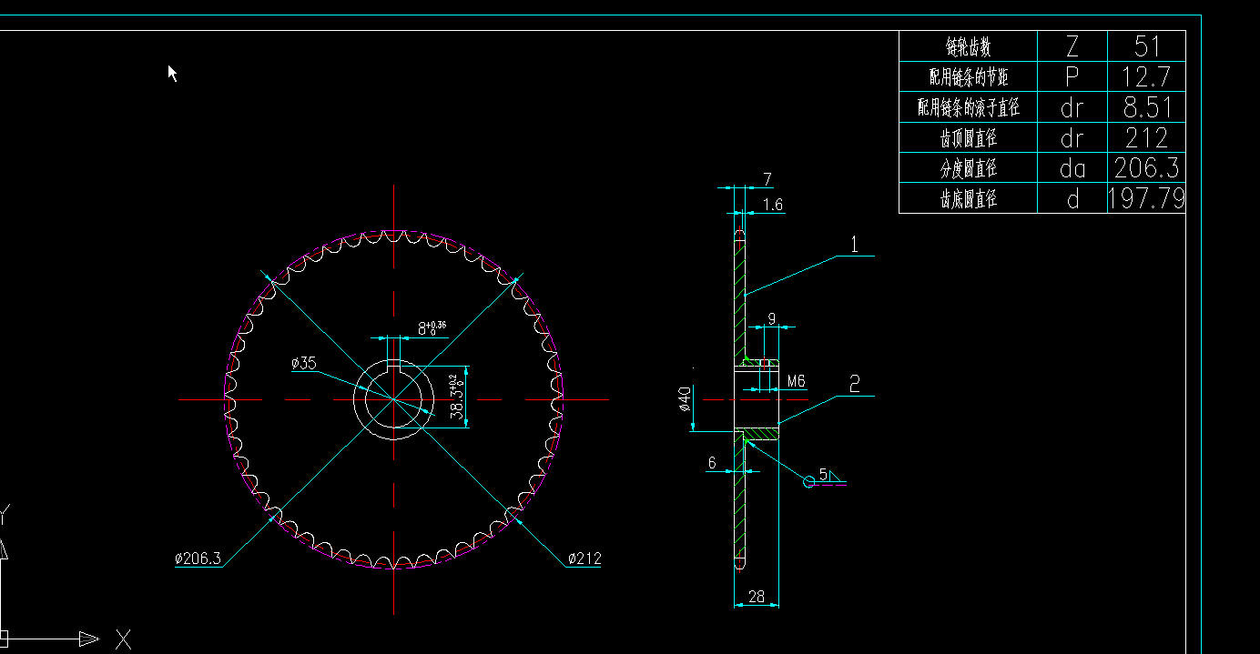Screen dimensions: 1260x654
Task: Click the 6 dimension in section view
Action: [x=712, y=463]
